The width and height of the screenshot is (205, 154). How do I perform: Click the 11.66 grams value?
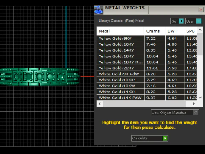click(152, 68)
